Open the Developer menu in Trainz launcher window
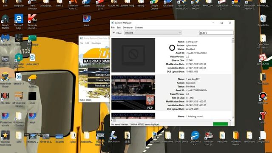The width and height of the screenshot is (272, 153). [x=96, y=43]
